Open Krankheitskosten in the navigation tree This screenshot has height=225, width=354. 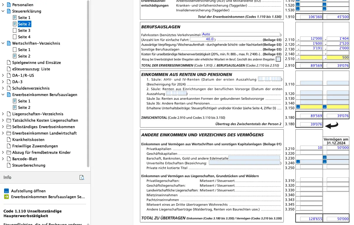point(28,139)
